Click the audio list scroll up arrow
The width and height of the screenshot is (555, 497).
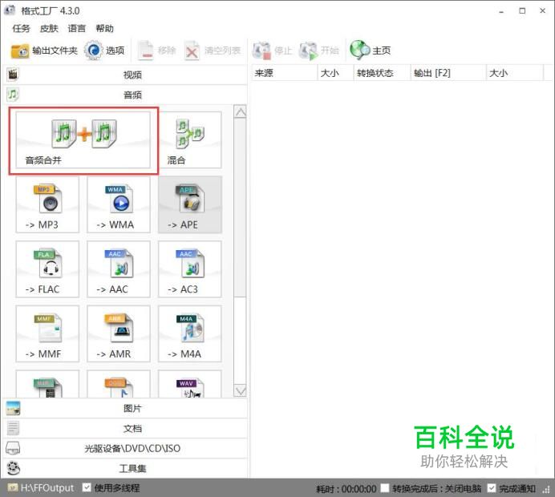(241, 112)
